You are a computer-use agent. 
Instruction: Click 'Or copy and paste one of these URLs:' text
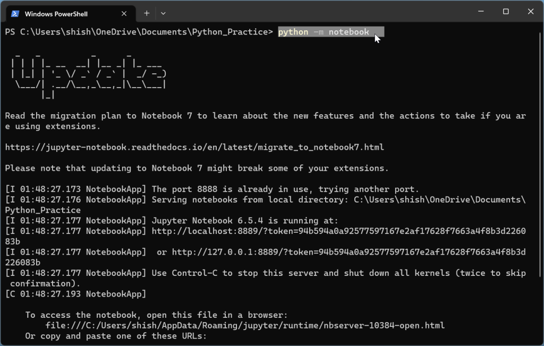click(116, 336)
